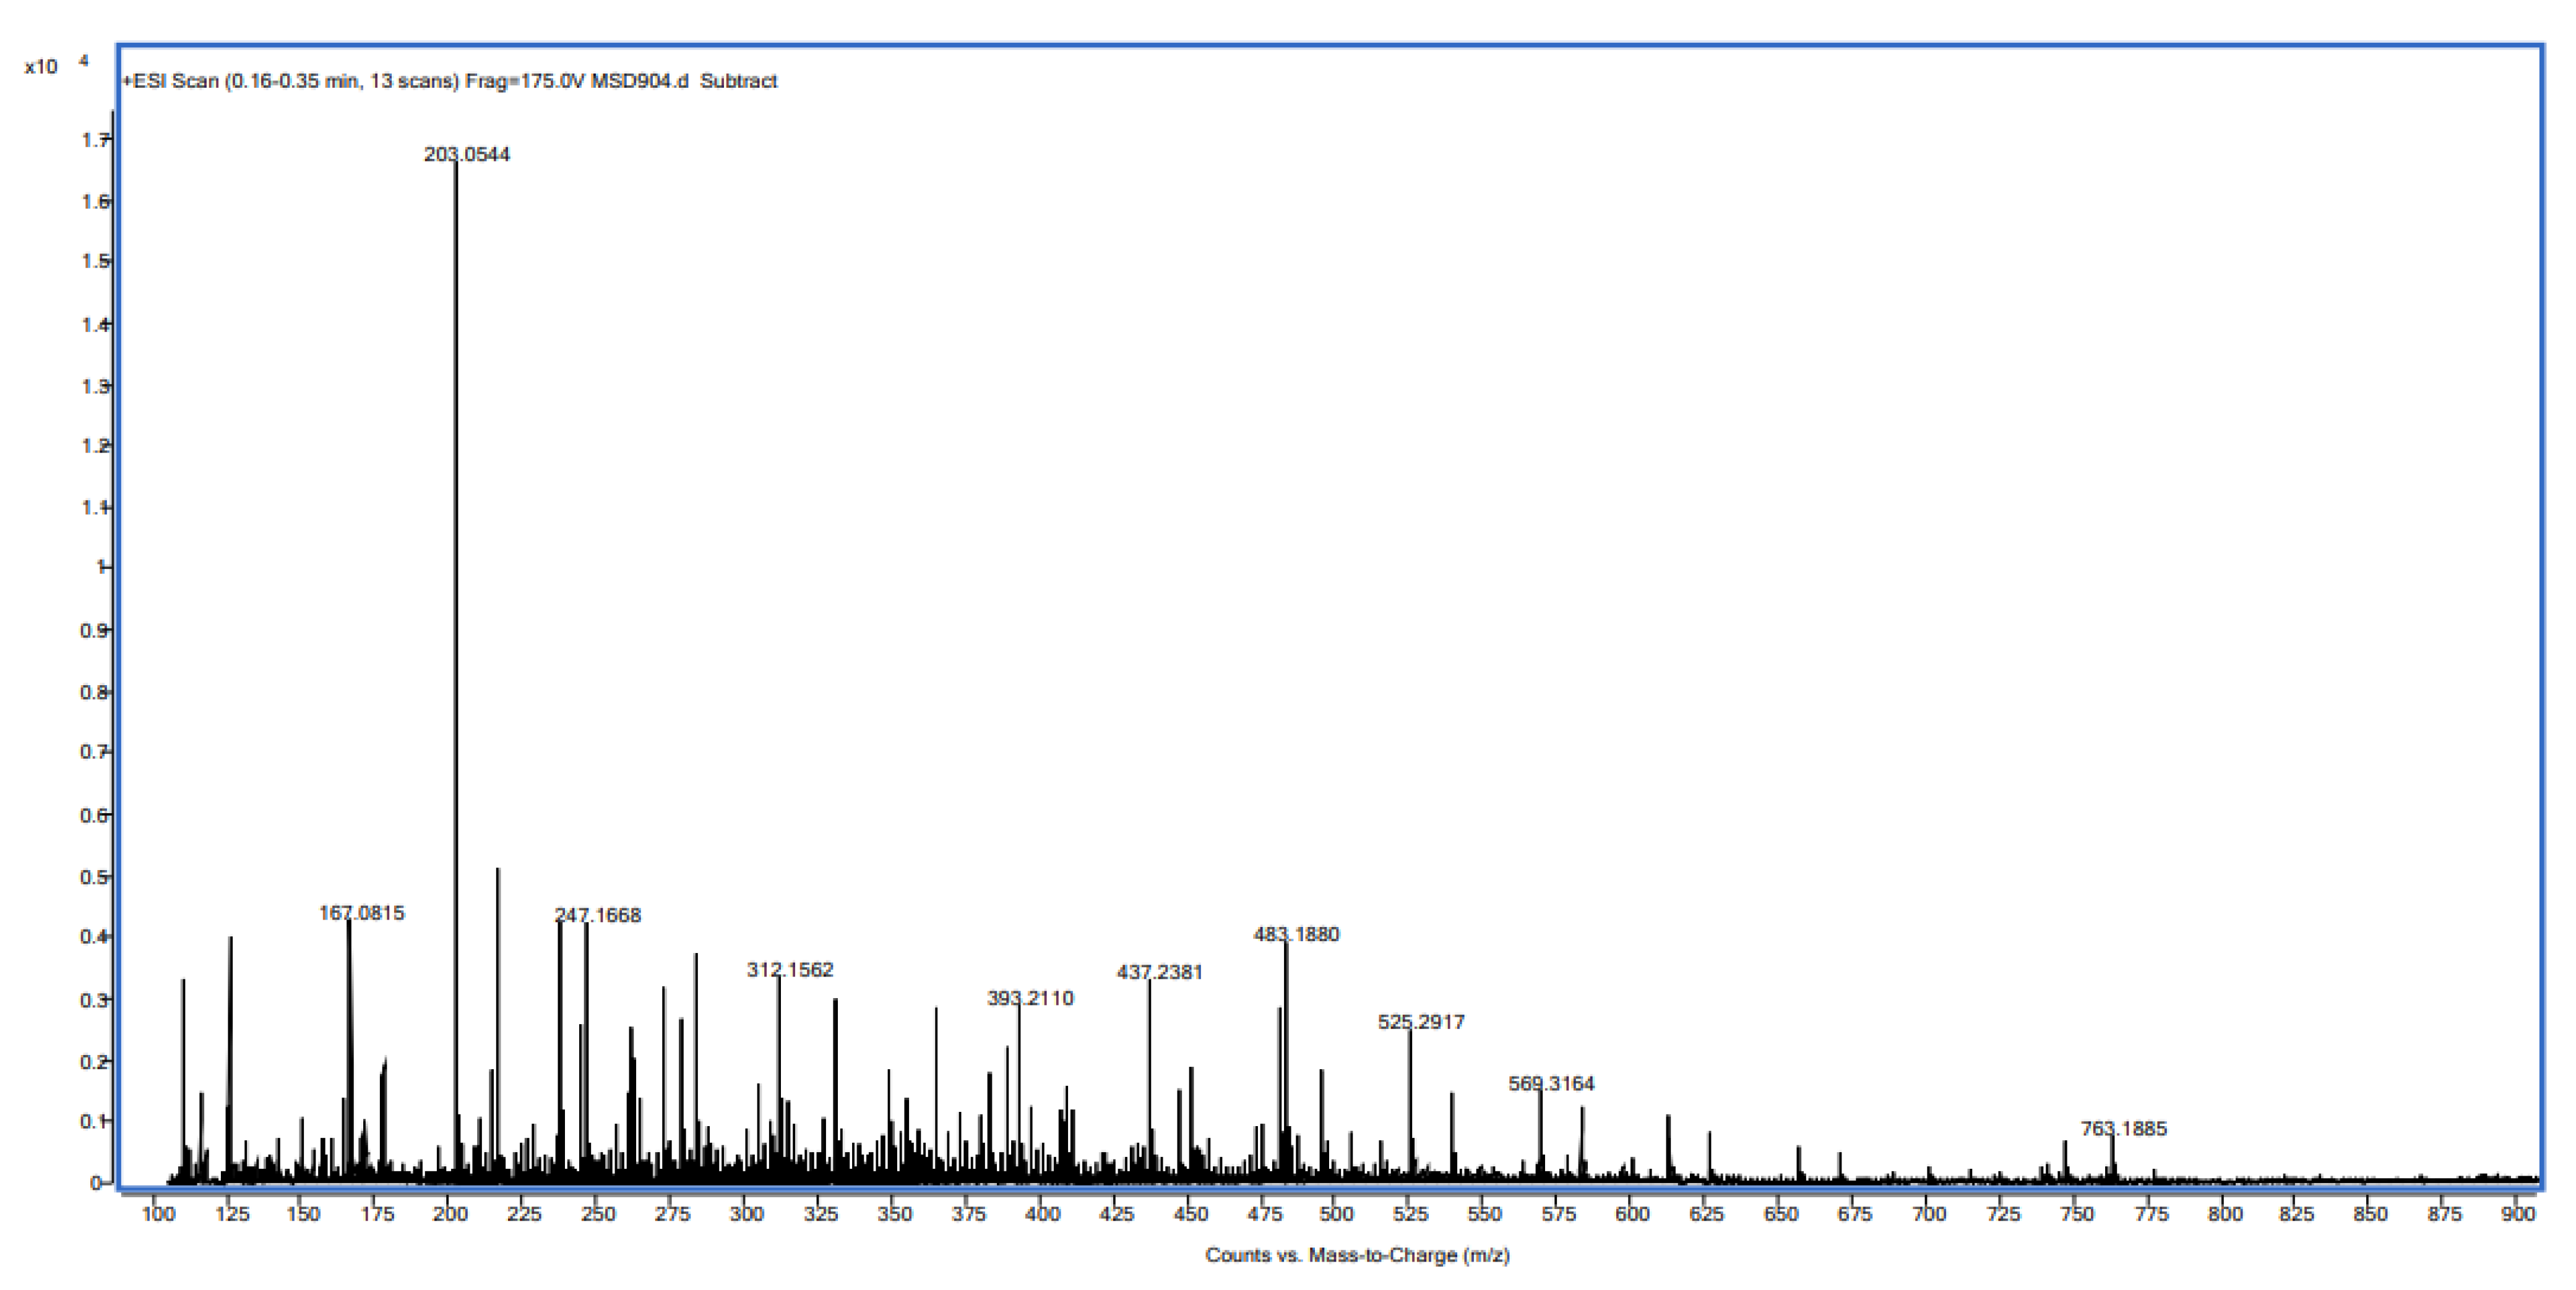Screen dimensions: 2576x1290
Task: Click the y-axis tick 0.1
Action: [95, 1121]
